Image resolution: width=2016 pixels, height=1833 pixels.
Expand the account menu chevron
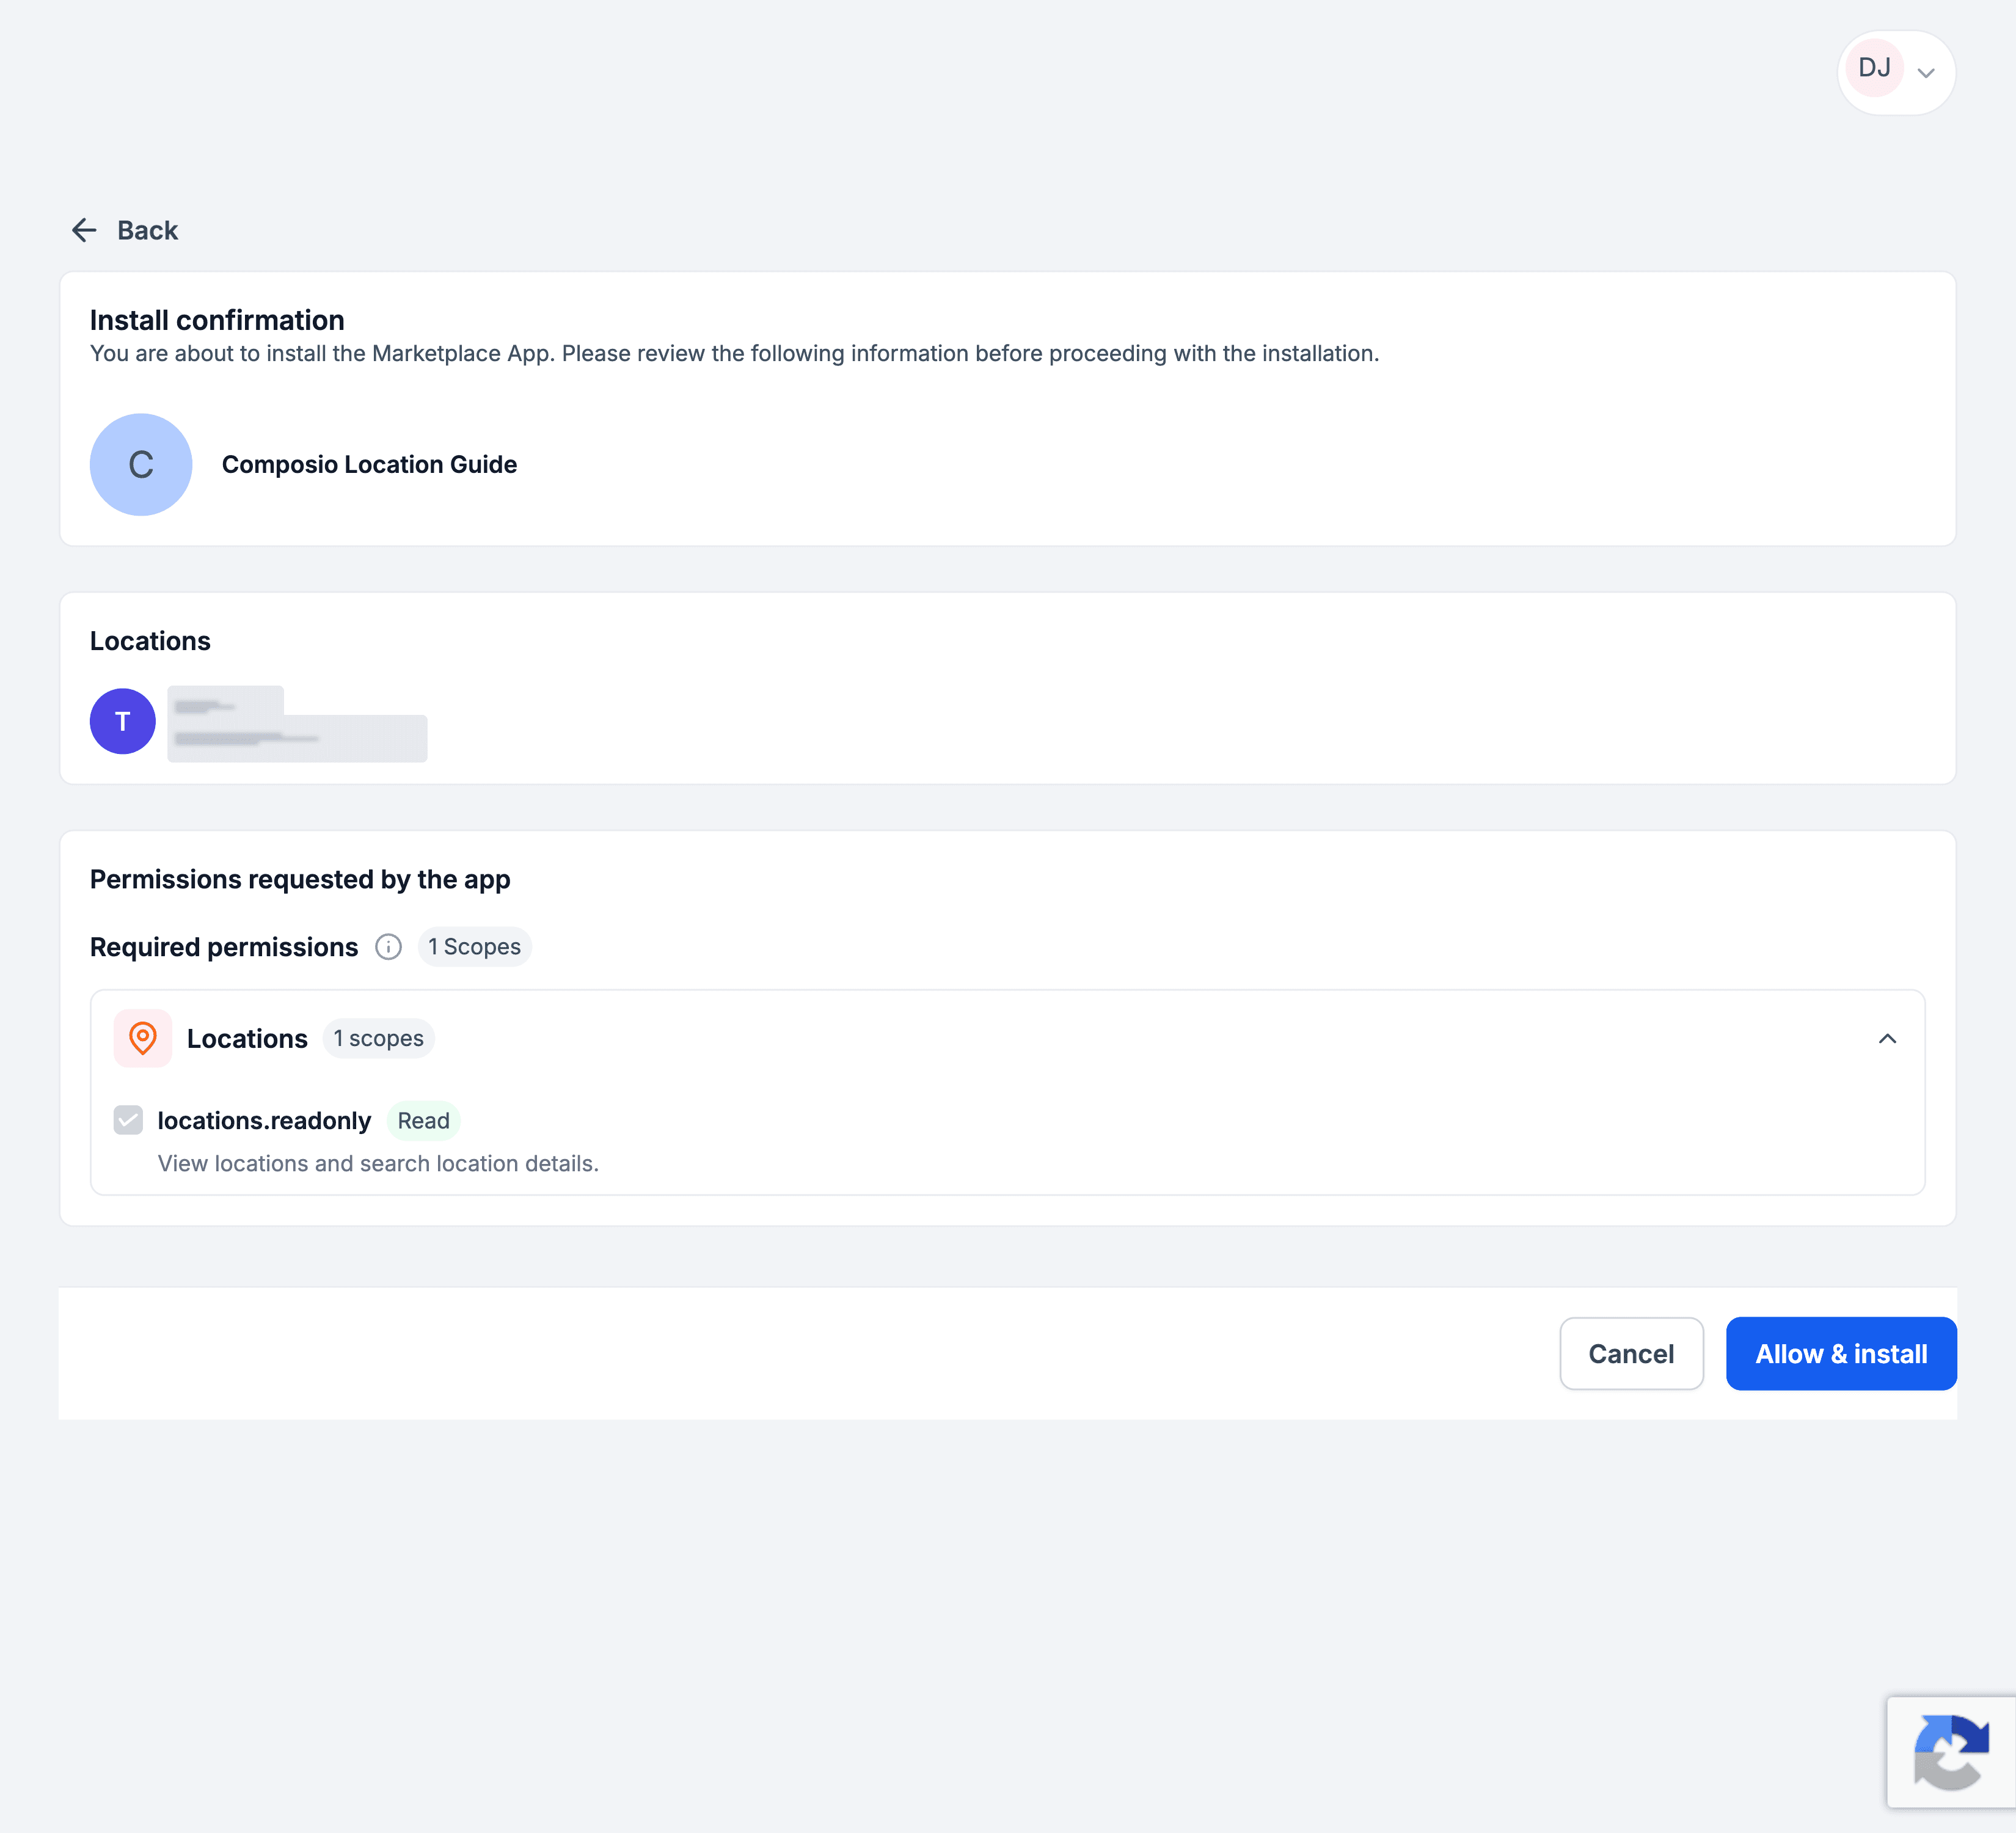coord(1926,72)
